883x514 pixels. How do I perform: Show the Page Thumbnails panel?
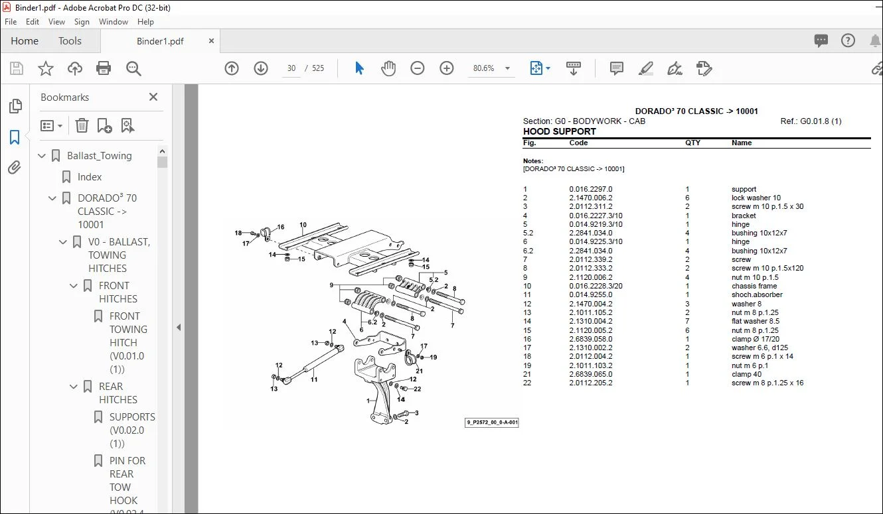15,106
